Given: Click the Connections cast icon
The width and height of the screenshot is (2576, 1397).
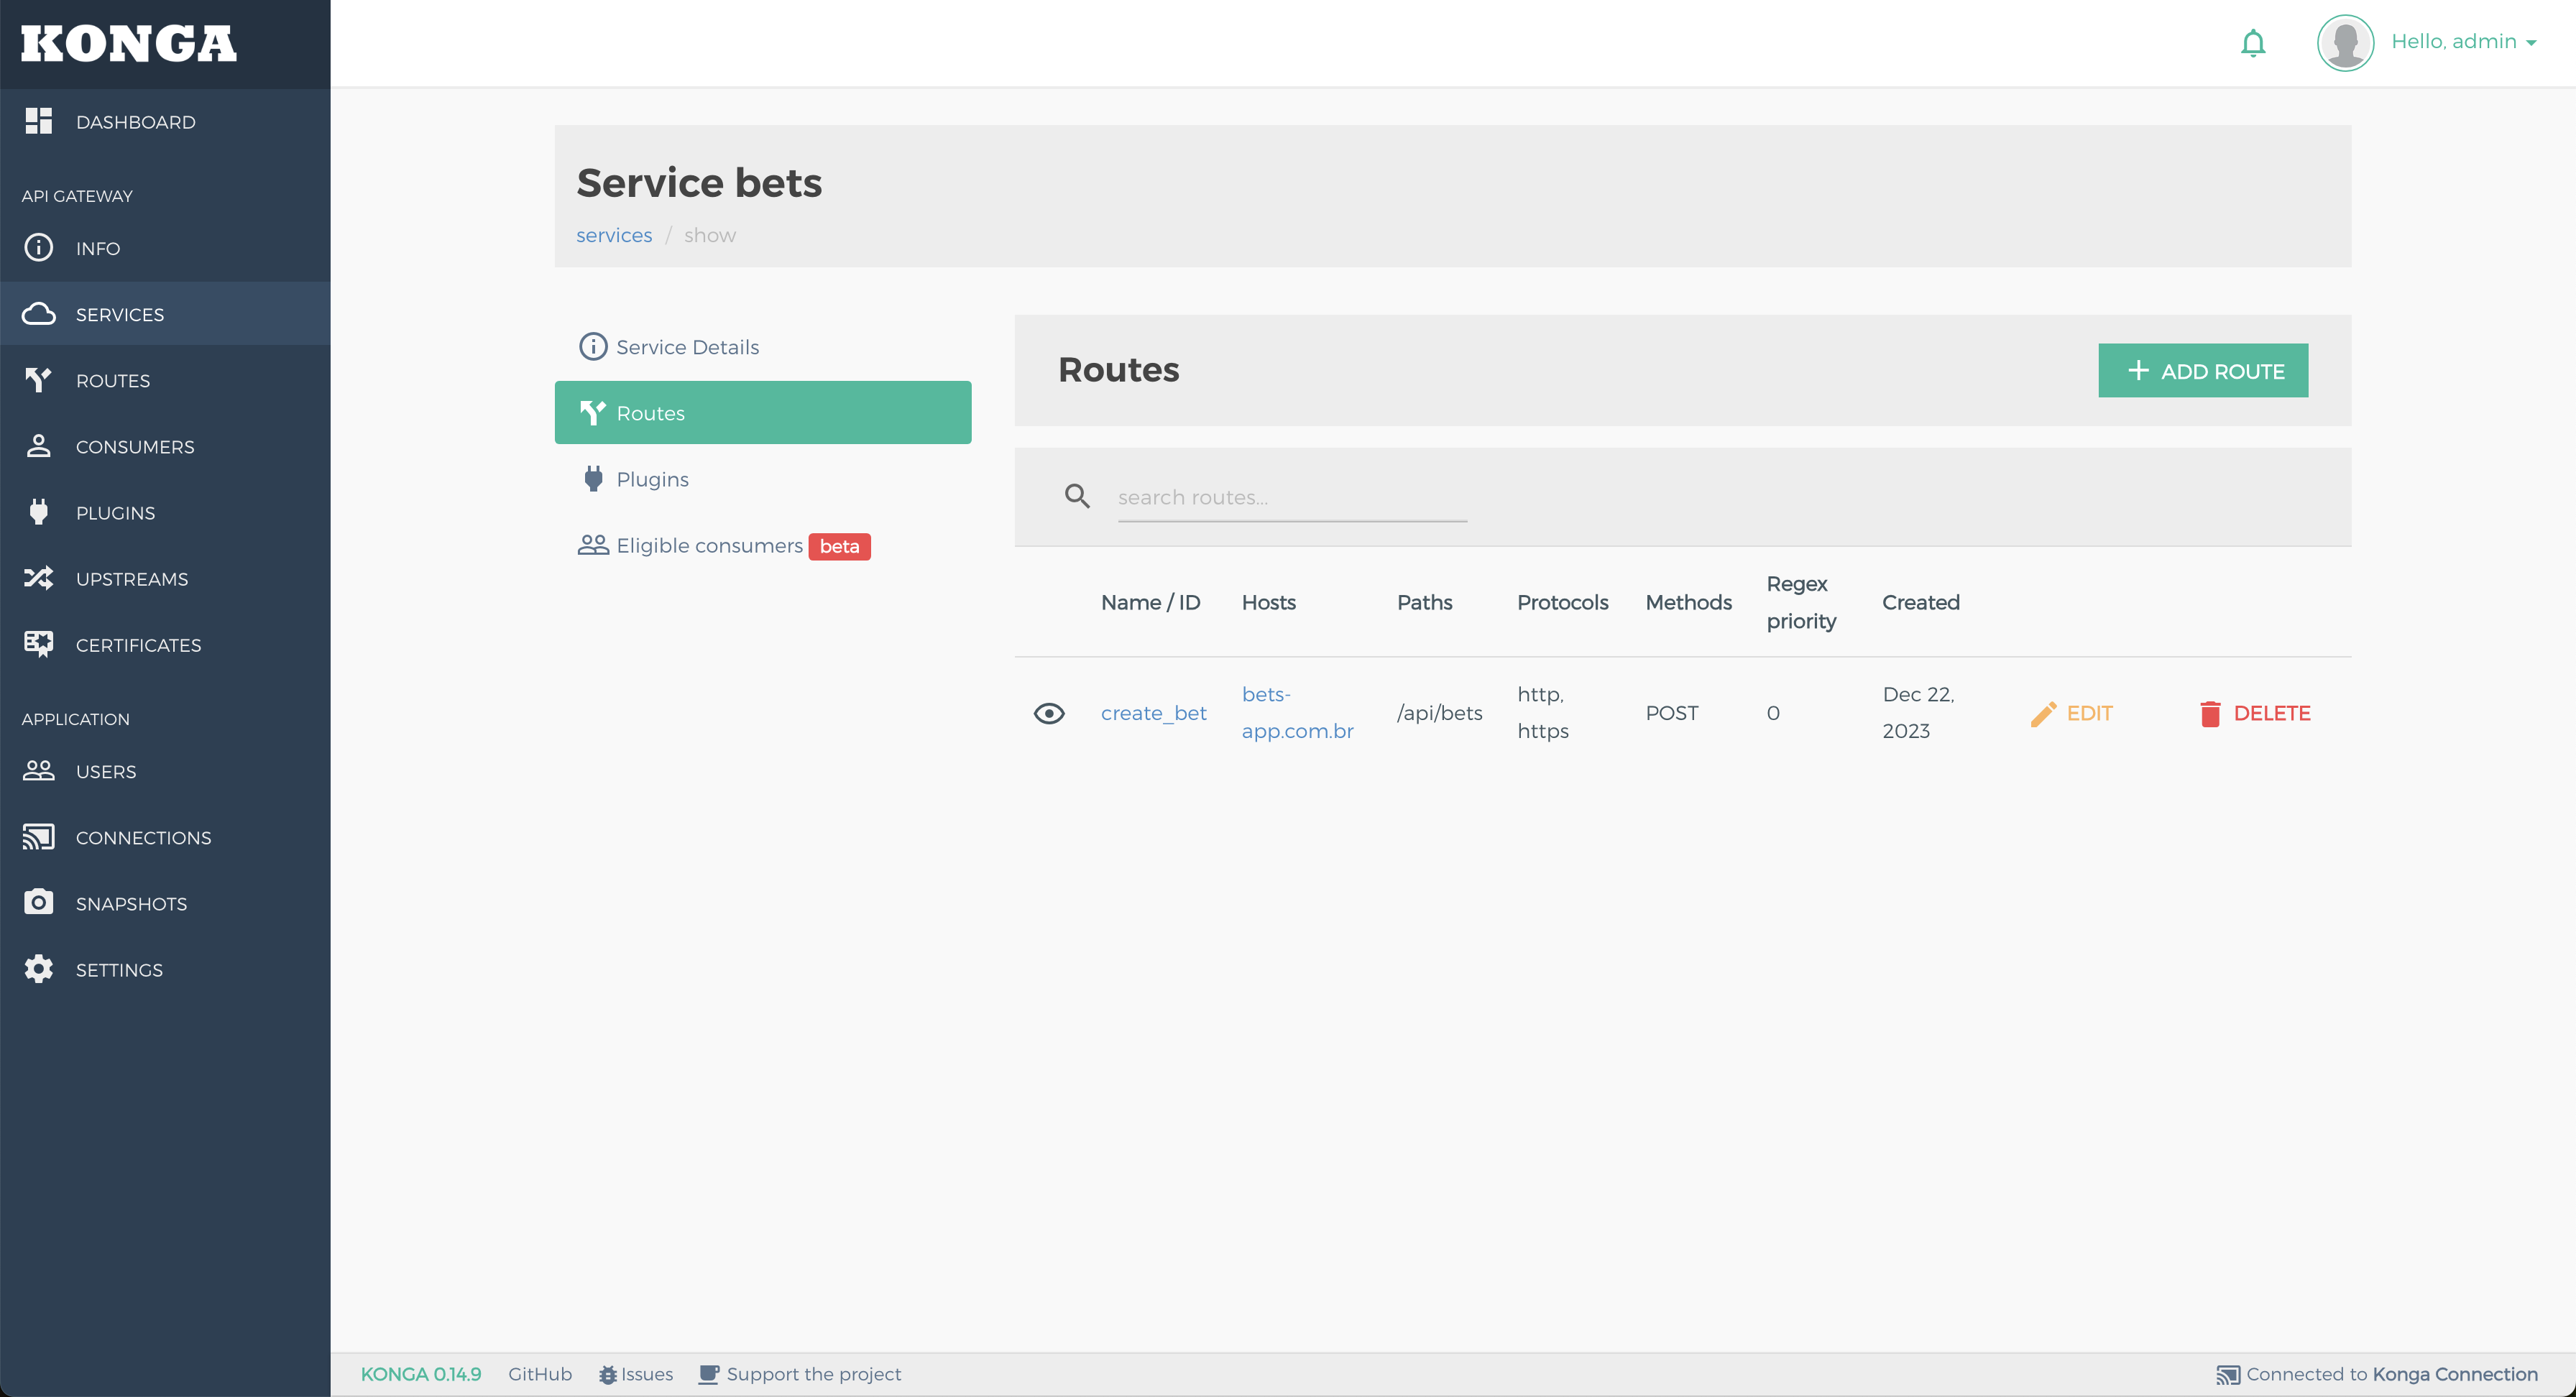Looking at the screenshot, I should [38, 837].
